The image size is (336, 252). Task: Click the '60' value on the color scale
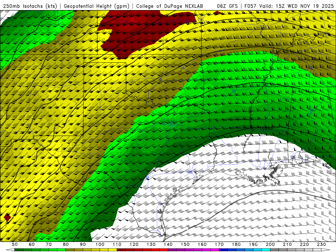[31, 244]
